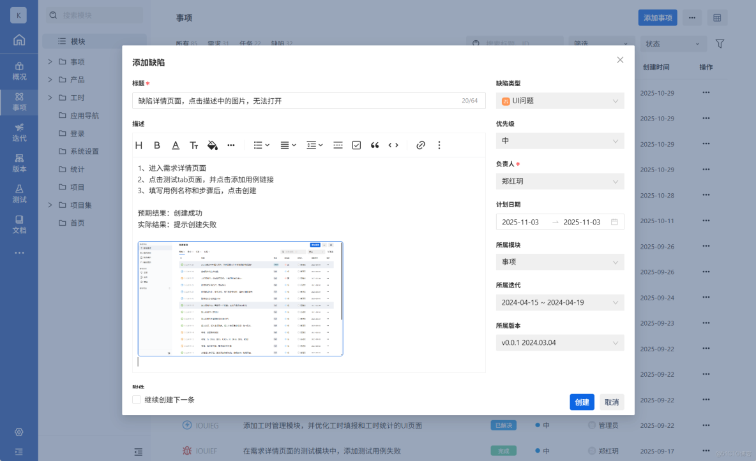Viewport: 756px width, 461px height.
Task: Toggle bold formatting in the description editor
Action: (x=157, y=145)
